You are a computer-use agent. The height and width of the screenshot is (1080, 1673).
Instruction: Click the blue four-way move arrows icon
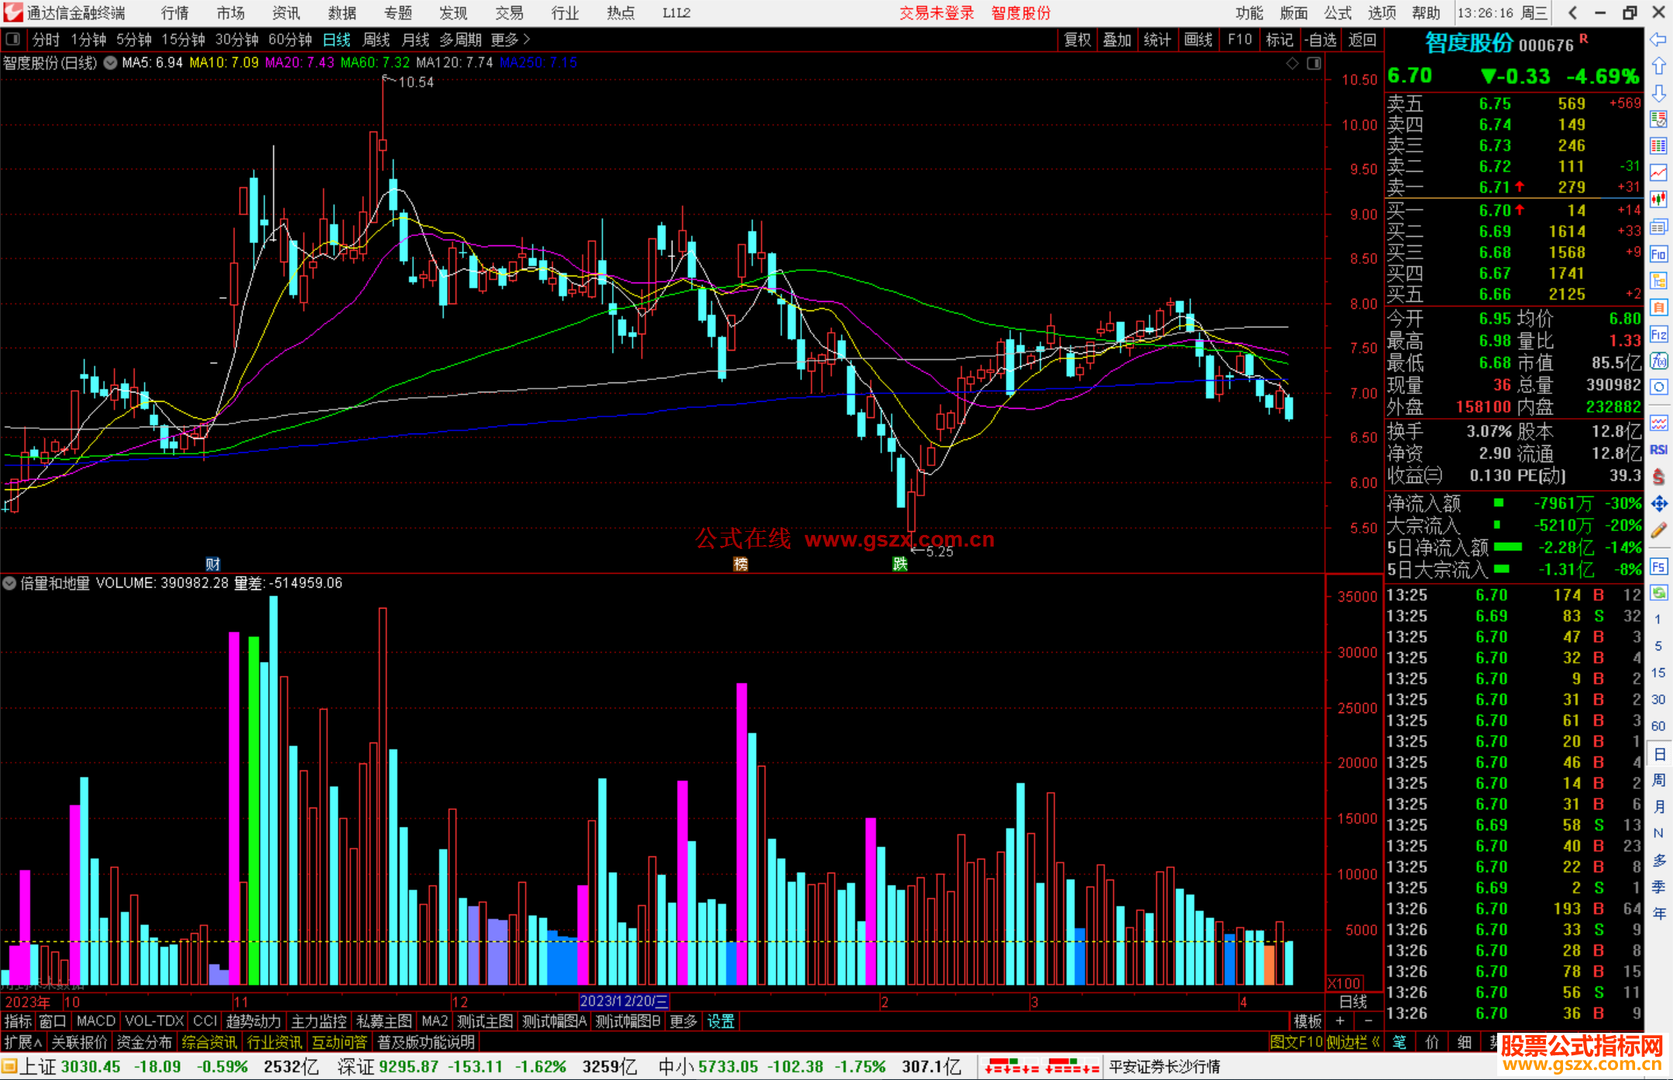click(1658, 504)
